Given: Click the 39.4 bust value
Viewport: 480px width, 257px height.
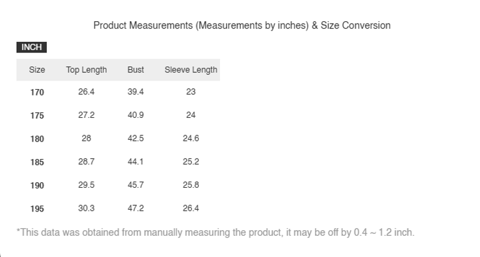Looking at the screenshot, I should coord(136,92).
